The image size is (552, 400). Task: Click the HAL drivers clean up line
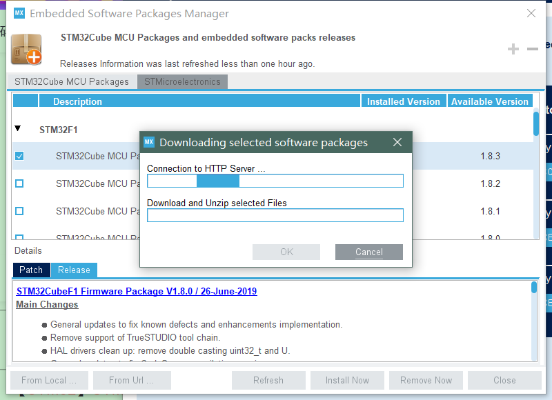coord(170,351)
